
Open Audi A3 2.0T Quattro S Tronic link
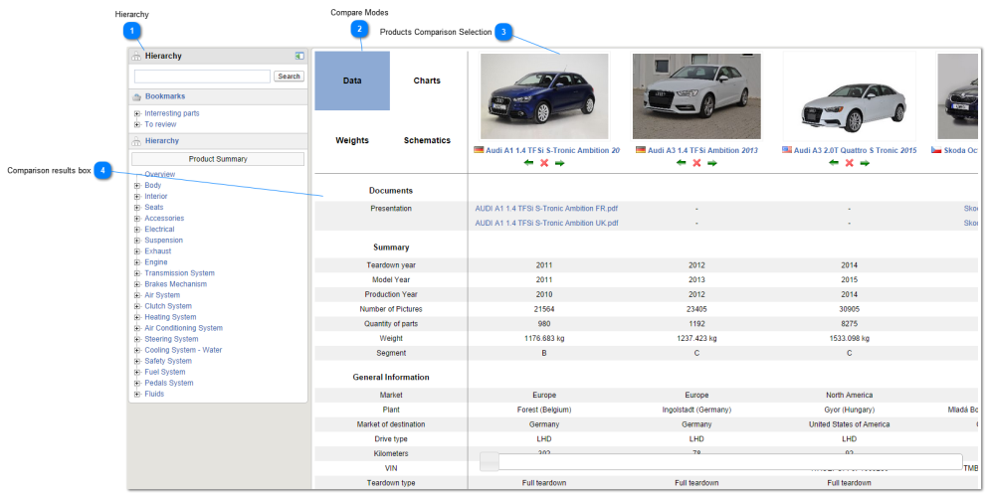856,151
